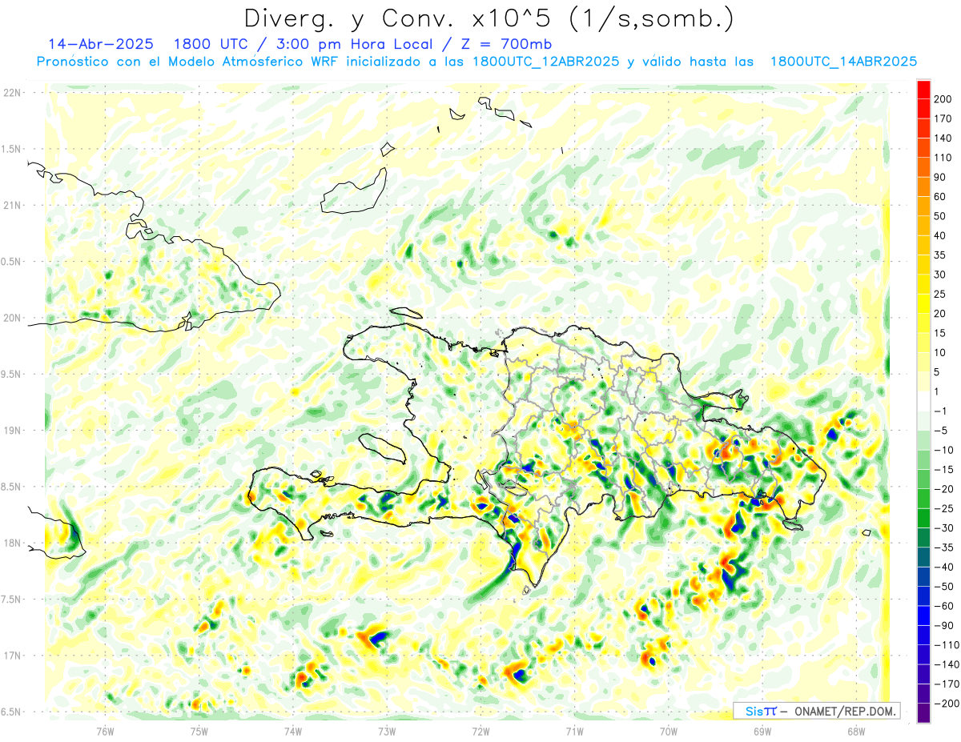Click the 75W longitude label
This screenshot has width=961, height=742.
199,731
